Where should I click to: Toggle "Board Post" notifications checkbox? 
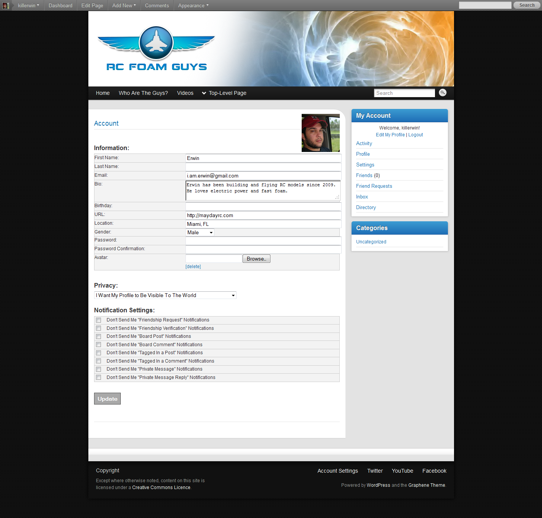click(99, 337)
